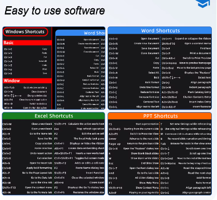
Task: Click the Esc End Slide Show row in PPT
Action: click(133, 163)
